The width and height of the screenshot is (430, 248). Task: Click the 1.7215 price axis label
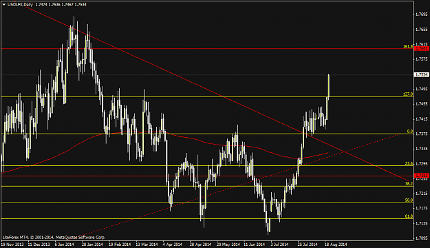422,194
